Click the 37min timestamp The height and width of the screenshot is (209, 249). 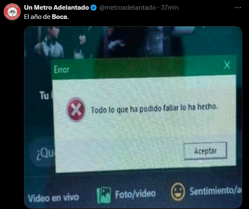(170, 8)
